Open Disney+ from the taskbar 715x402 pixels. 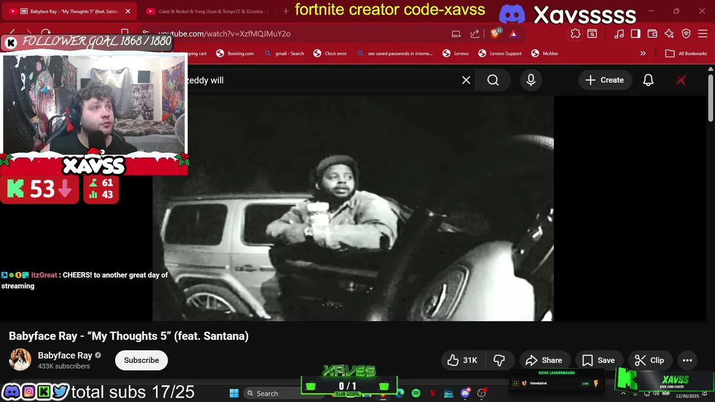449,393
